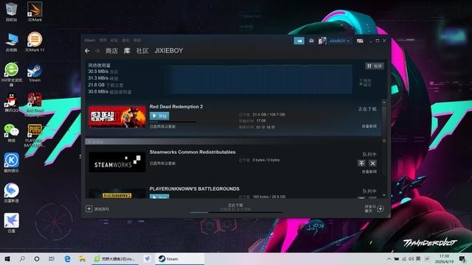The width and height of the screenshot is (472, 265).
Task: Open Xunlei bird icon on taskbar
Action: 147,258
